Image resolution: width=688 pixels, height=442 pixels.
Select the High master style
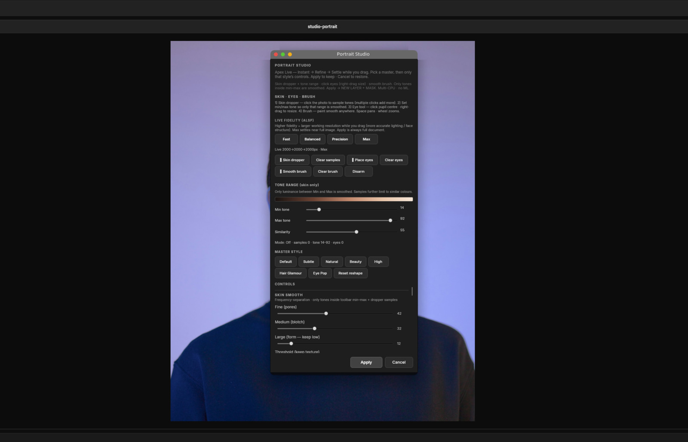click(378, 262)
